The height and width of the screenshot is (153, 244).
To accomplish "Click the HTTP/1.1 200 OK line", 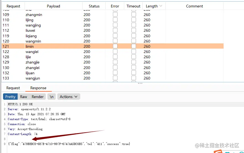I will tap(20, 104).
